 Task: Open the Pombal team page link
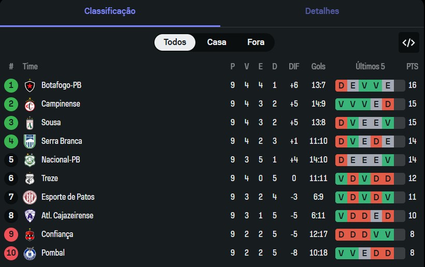coord(53,253)
